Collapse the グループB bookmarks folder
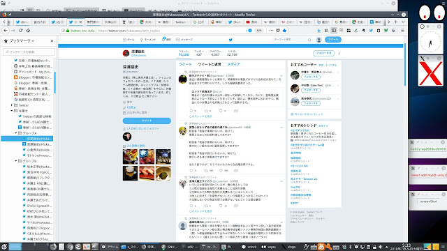 click(x=16, y=161)
